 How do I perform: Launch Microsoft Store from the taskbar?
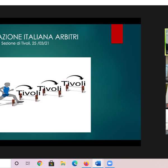click(x=51, y=163)
